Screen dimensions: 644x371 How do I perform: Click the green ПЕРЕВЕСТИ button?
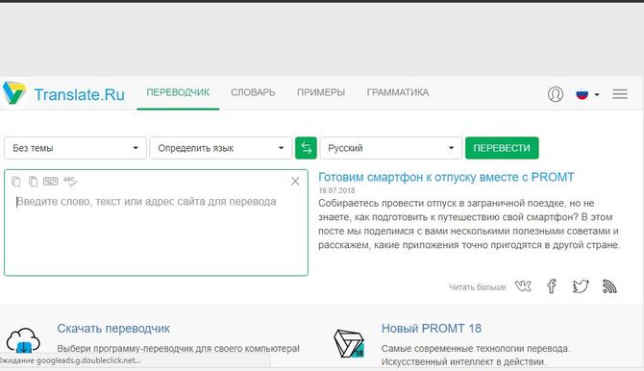pos(502,148)
